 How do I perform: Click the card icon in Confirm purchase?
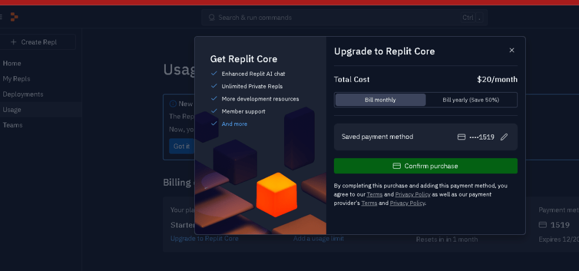point(397,166)
